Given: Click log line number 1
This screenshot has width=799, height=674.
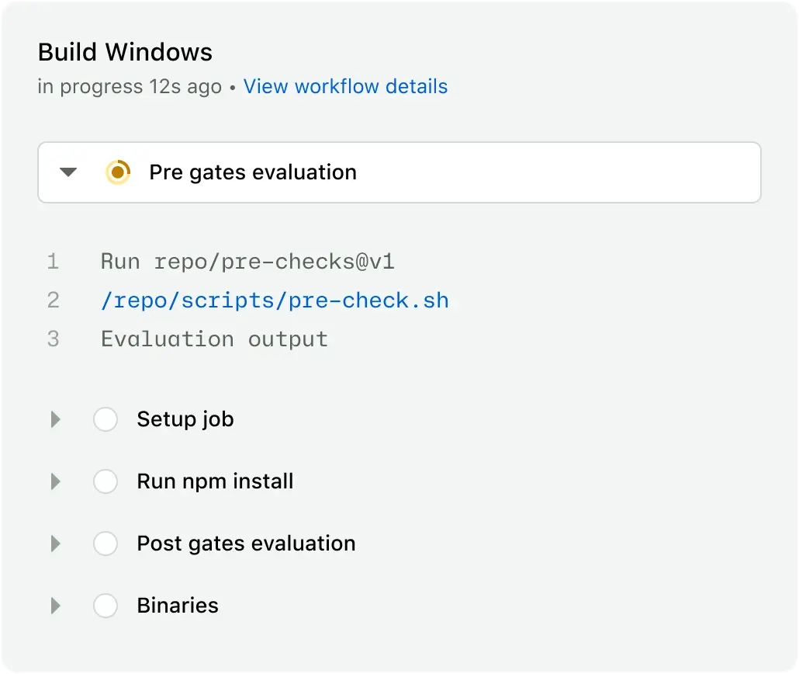Looking at the screenshot, I should click(53, 262).
